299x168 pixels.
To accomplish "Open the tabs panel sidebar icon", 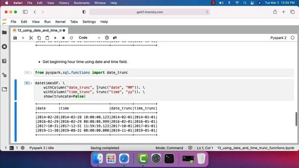I will pos(4,89).
